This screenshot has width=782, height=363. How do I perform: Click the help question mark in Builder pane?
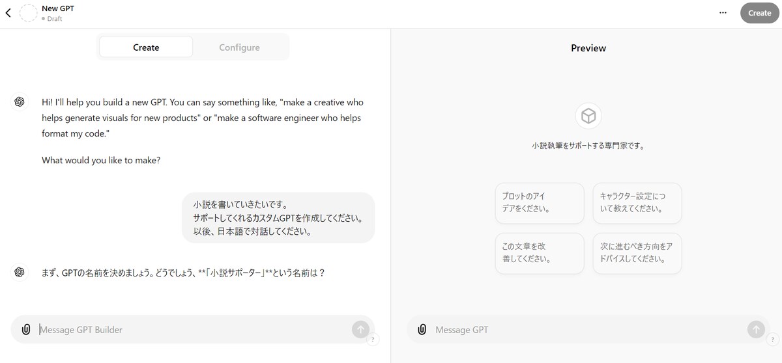click(x=373, y=339)
